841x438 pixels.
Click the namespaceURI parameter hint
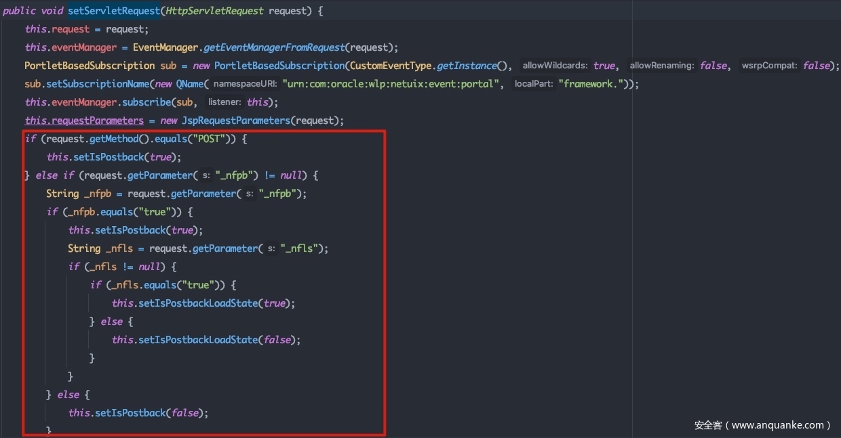click(245, 84)
